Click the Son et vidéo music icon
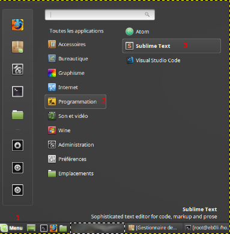 [x=52, y=116]
